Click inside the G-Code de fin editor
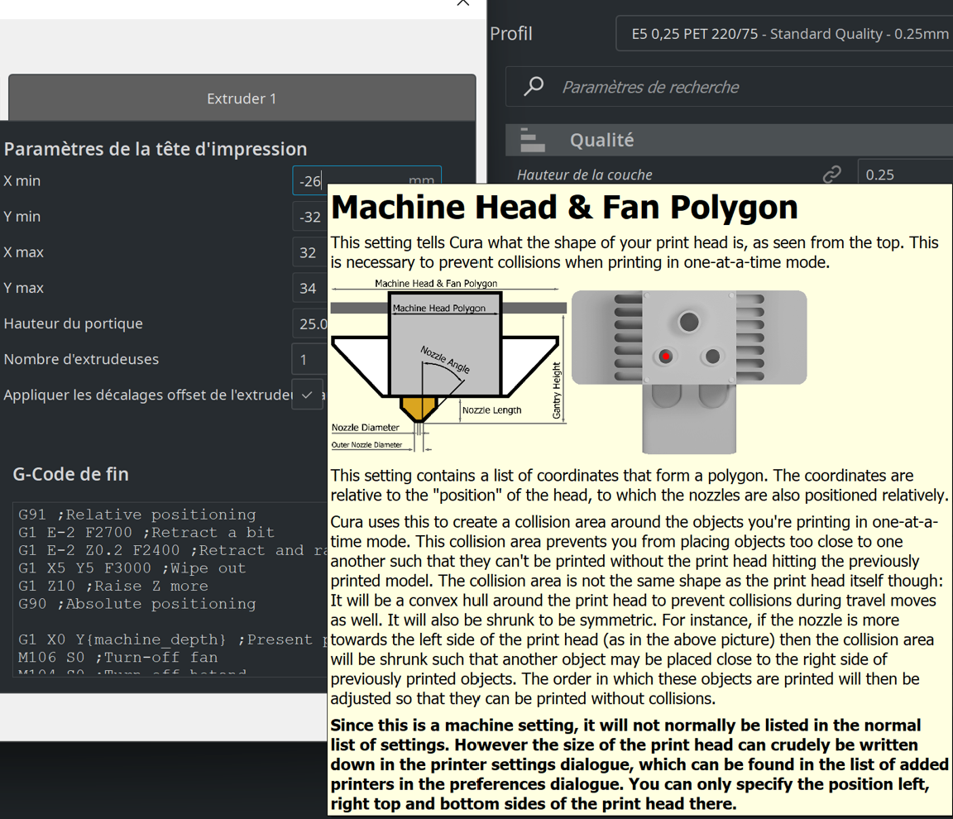This screenshot has height=819, width=953. 170,589
